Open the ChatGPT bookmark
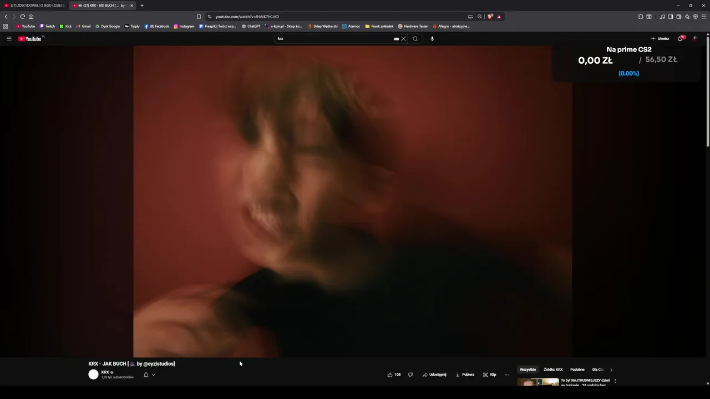The width and height of the screenshot is (710, 399). [x=251, y=26]
